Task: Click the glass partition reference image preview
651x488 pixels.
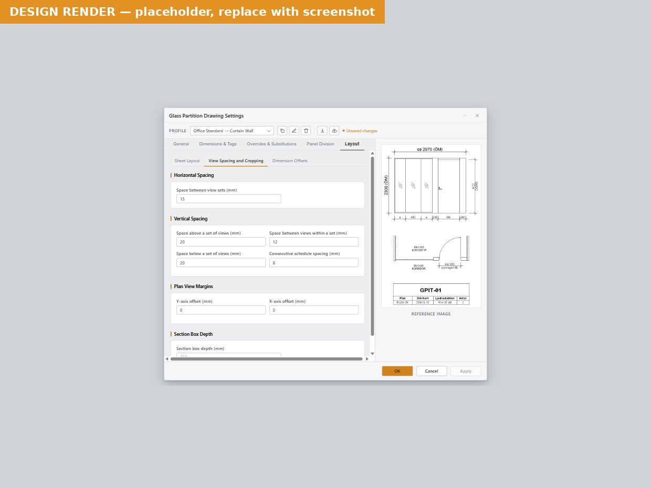Action: pyautogui.click(x=431, y=226)
